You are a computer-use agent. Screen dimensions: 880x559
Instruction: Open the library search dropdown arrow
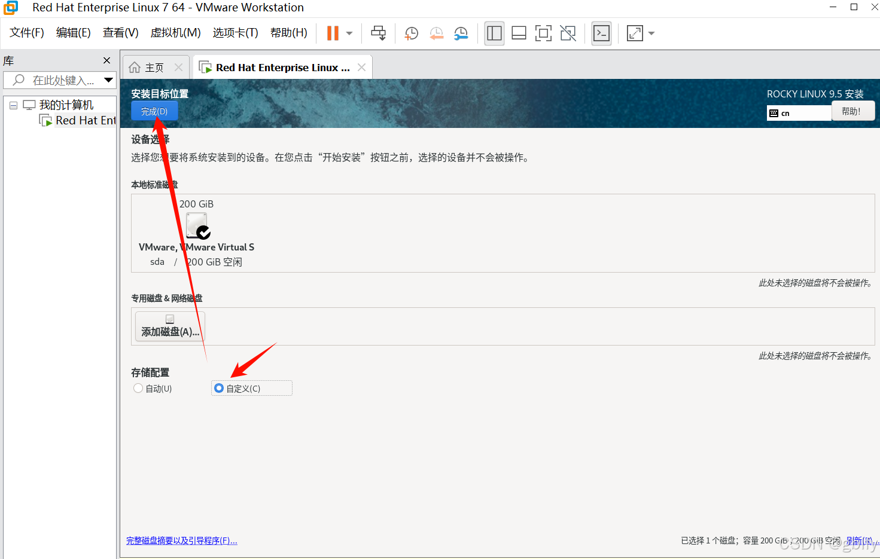point(109,80)
